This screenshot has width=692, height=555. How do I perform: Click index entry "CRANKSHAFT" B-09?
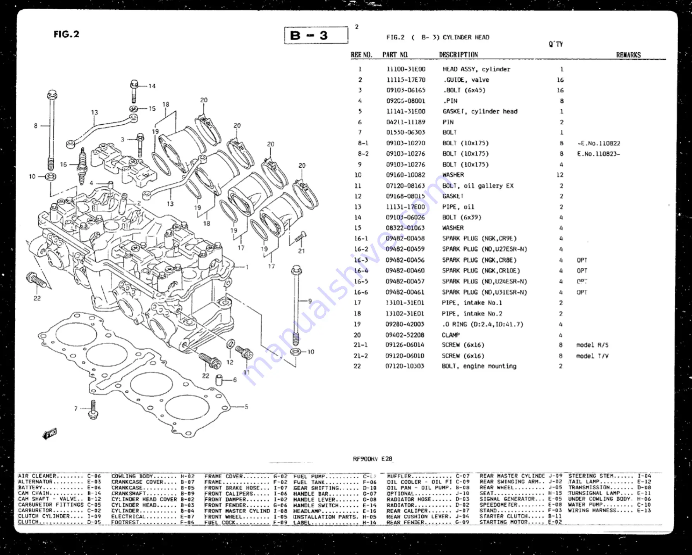[x=153, y=493]
